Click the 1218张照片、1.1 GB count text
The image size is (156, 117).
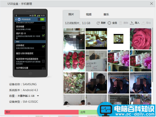78,23
